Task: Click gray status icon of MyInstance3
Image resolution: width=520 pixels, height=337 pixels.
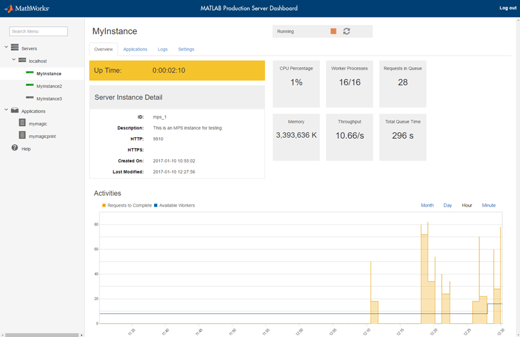Action: click(29, 98)
